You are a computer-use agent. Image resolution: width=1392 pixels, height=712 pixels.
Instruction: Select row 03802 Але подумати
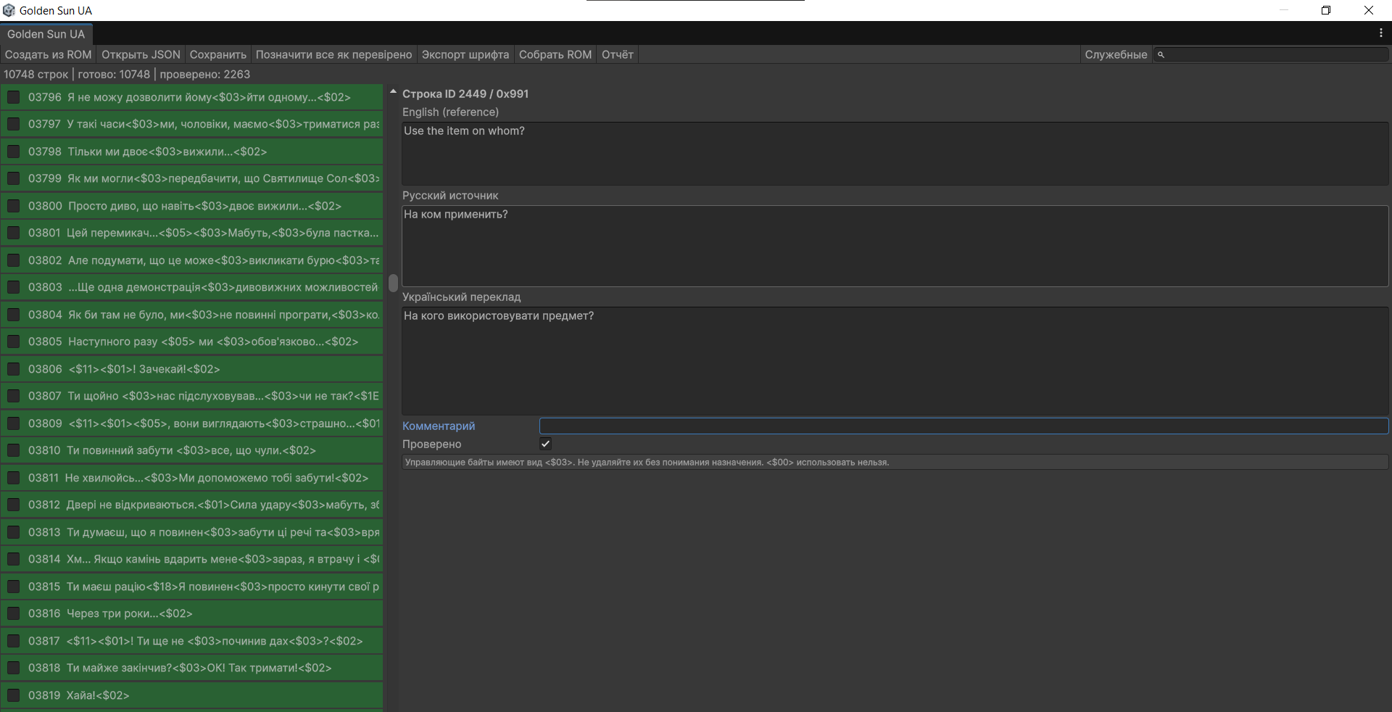click(x=191, y=260)
